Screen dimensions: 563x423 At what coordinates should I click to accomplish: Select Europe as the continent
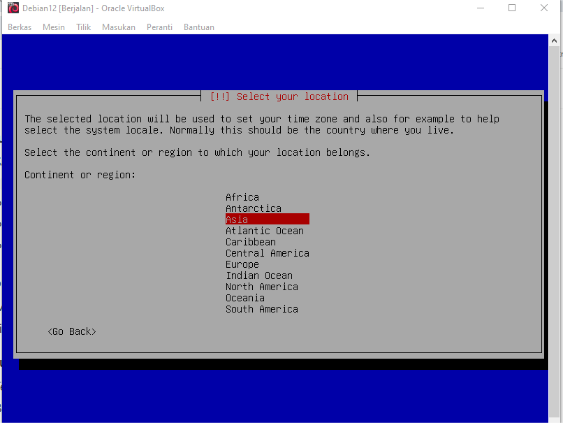(x=242, y=264)
